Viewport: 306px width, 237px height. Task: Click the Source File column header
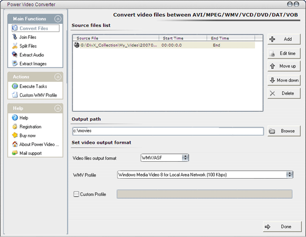pos(116,38)
